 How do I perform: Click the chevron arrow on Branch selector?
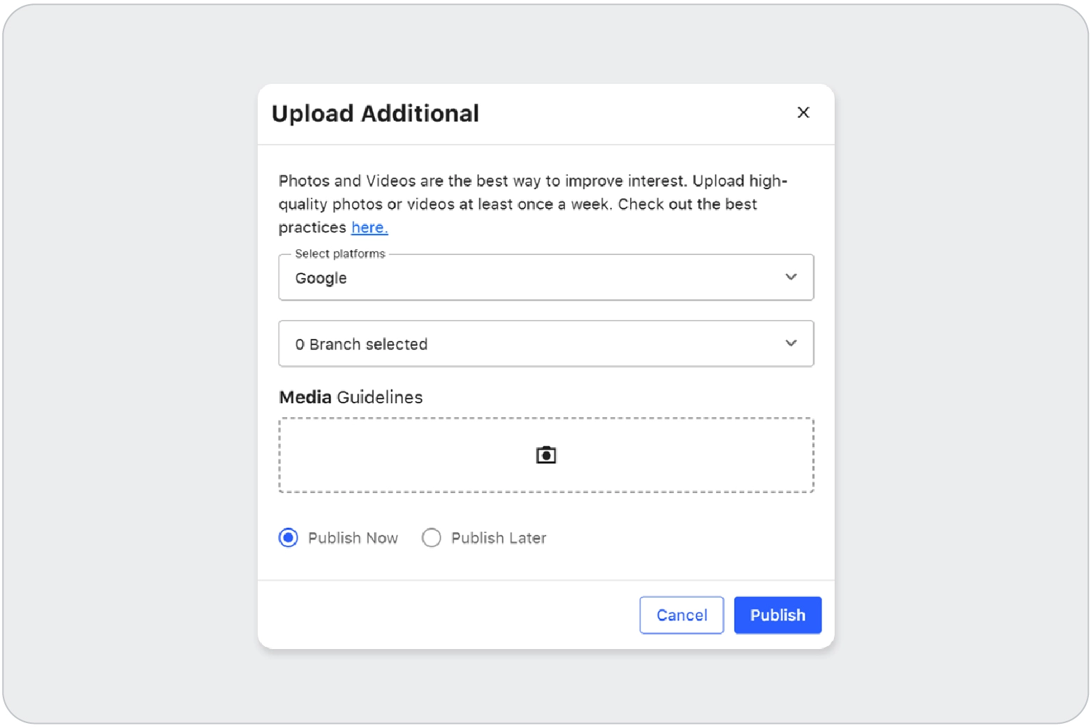(x=790, y=343)
